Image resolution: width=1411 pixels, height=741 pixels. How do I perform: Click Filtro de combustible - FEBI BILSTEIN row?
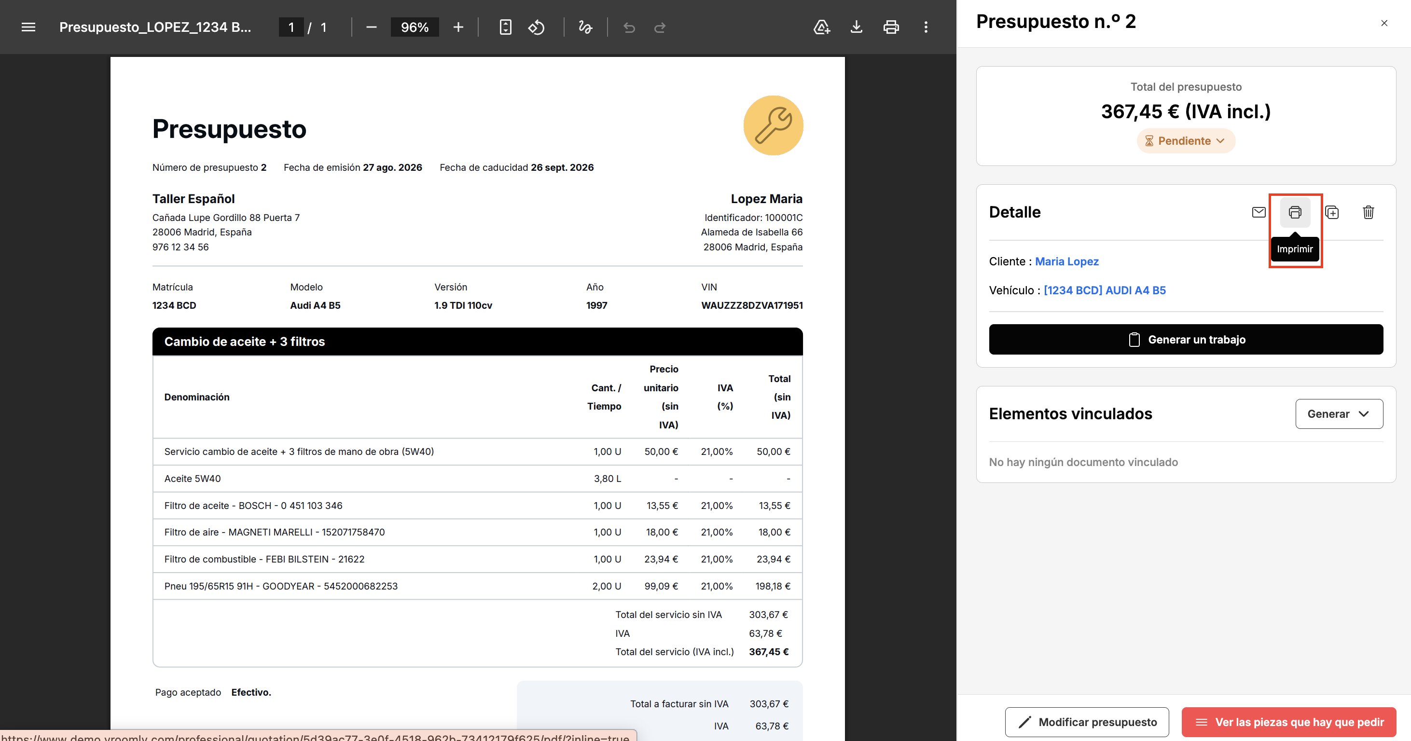477,559
